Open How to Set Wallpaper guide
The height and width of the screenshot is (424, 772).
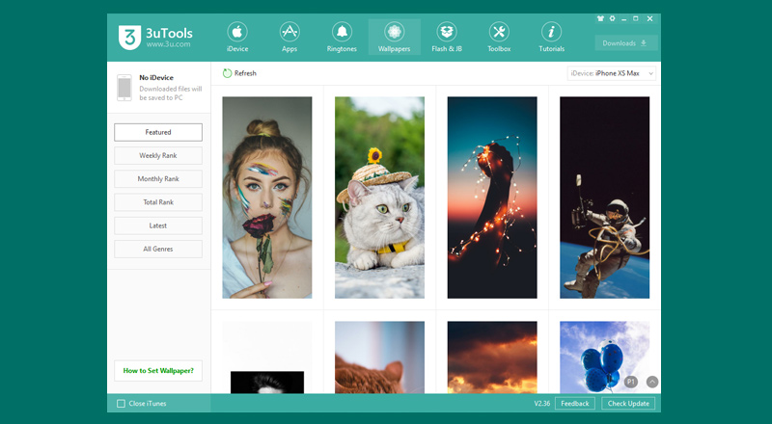point(158,371)
